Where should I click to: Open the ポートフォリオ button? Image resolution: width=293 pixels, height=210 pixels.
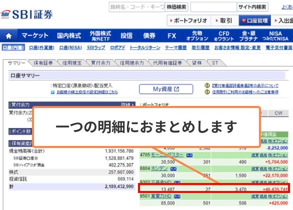click(189, 20)
